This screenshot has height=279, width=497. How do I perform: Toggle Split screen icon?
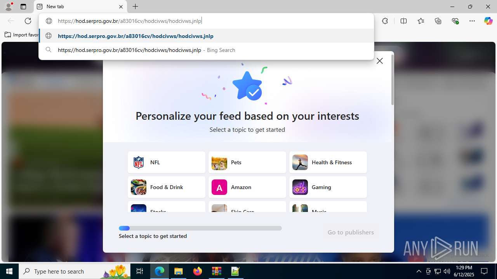pyautogui.click(x=403, y=21)
